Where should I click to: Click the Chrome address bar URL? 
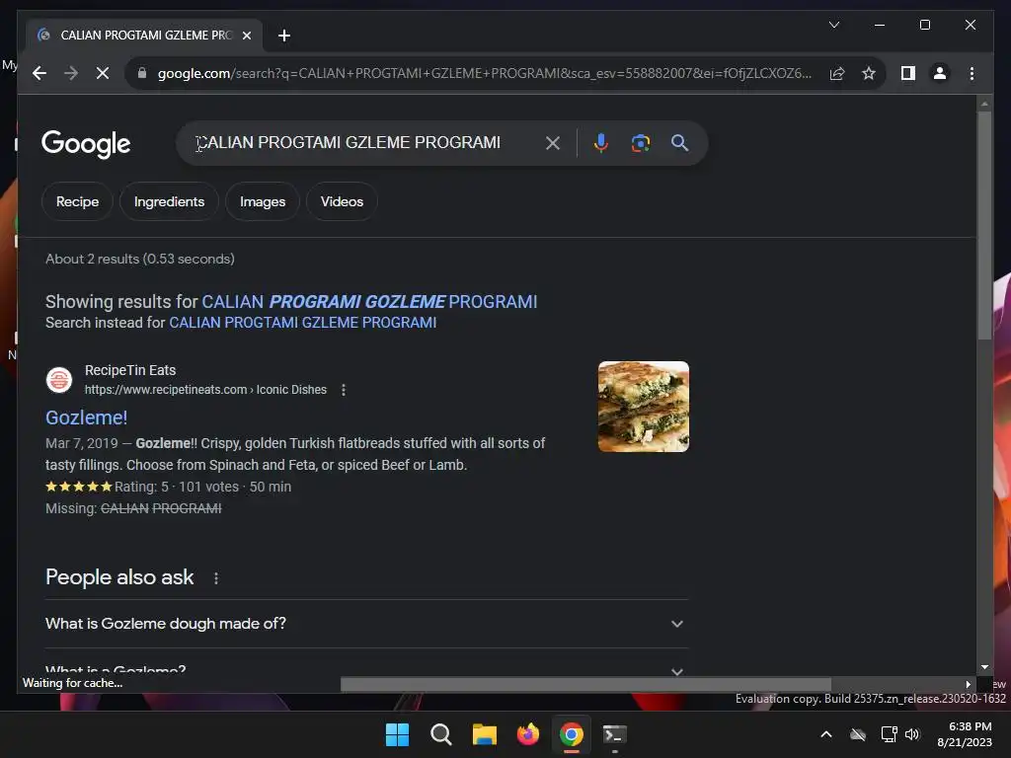pyautogui.click(x=484, y=73)
